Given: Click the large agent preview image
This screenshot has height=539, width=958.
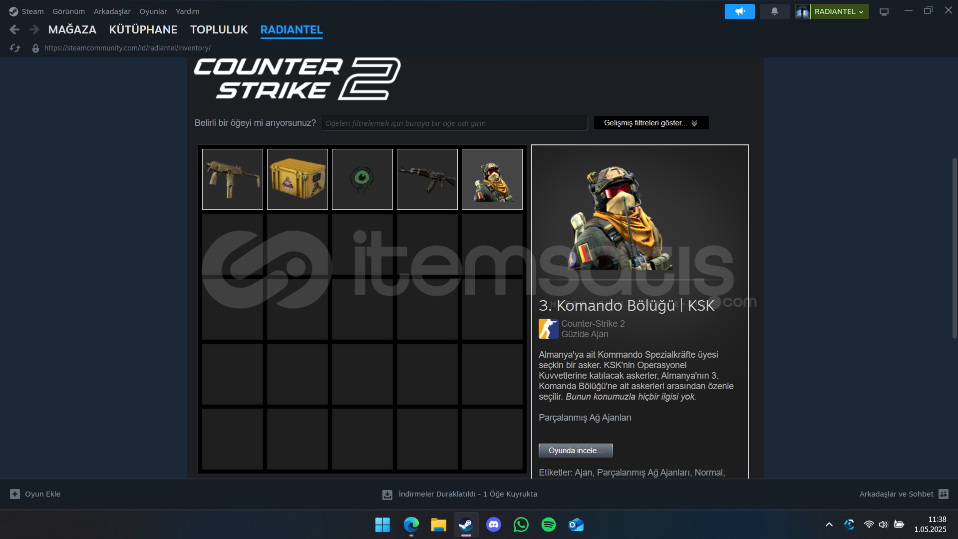Looking at the screenshot, I should click(x=622, y=218).
